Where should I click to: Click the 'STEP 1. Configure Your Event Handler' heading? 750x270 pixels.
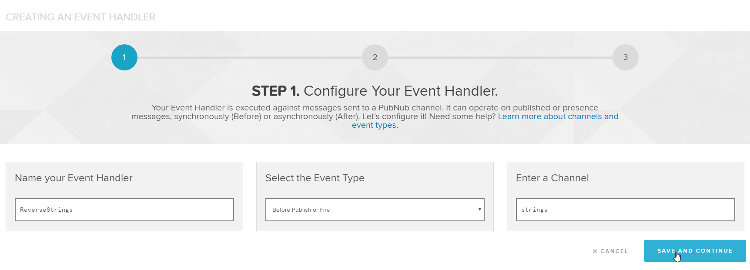point(375,91)
